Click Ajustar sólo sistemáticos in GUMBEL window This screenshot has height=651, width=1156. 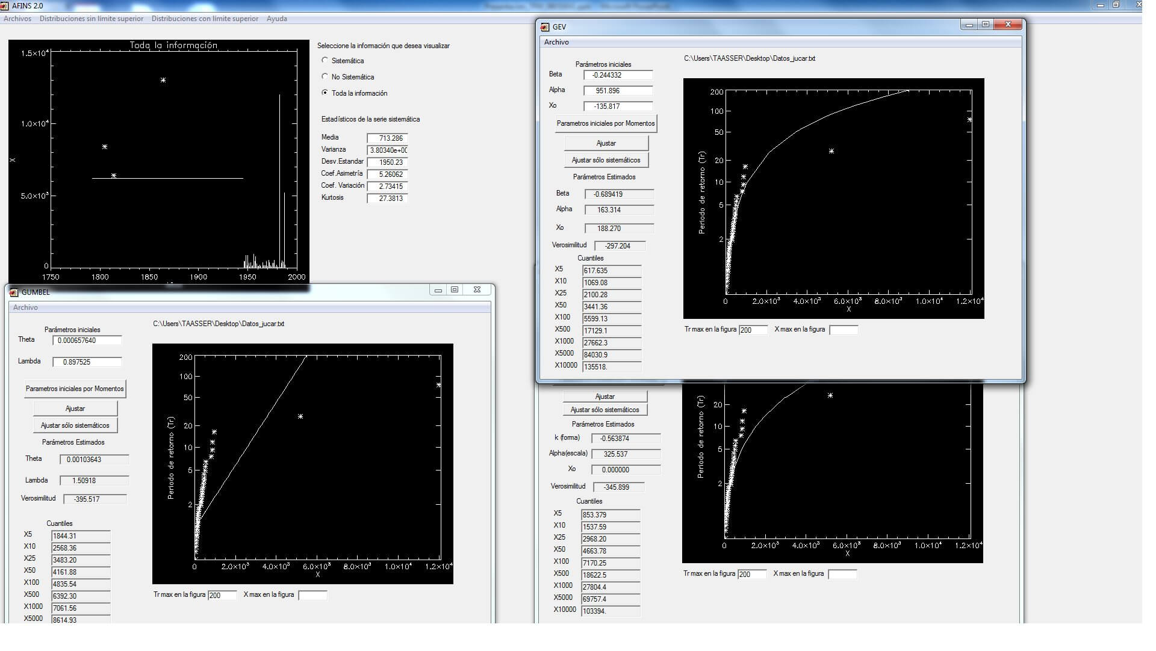click(75, 425)
